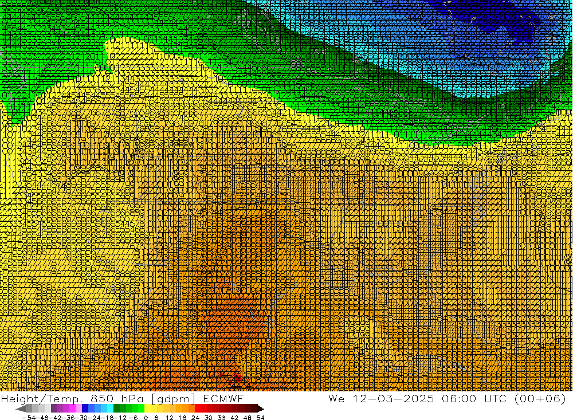Screen dimensions: 573x420
Task: Click the legend label -12
Action: 120,418
